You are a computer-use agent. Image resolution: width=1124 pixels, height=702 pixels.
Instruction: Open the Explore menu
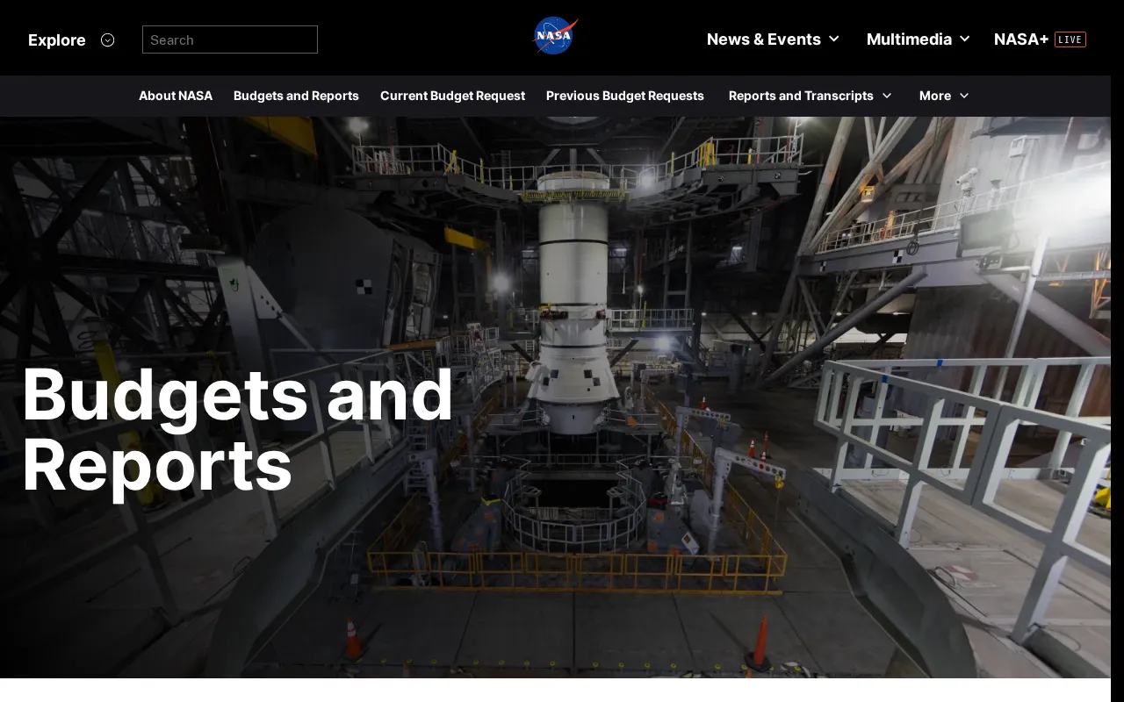pos(71,39)
